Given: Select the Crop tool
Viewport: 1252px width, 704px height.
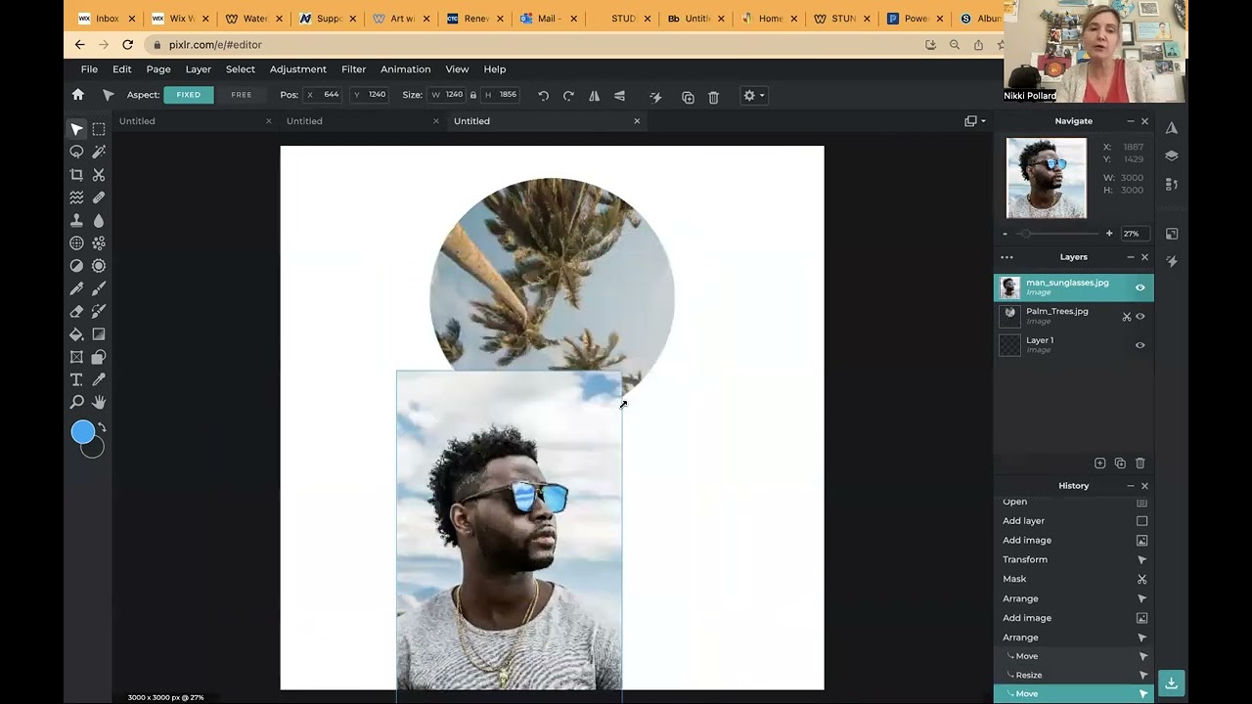Looking at the screenshot, I should pyautogui.click(x=76, y=175).
